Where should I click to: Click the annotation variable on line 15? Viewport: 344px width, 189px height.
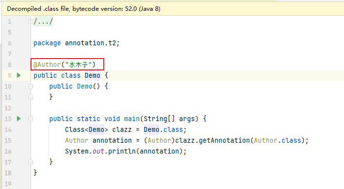[x=112, y=140]
